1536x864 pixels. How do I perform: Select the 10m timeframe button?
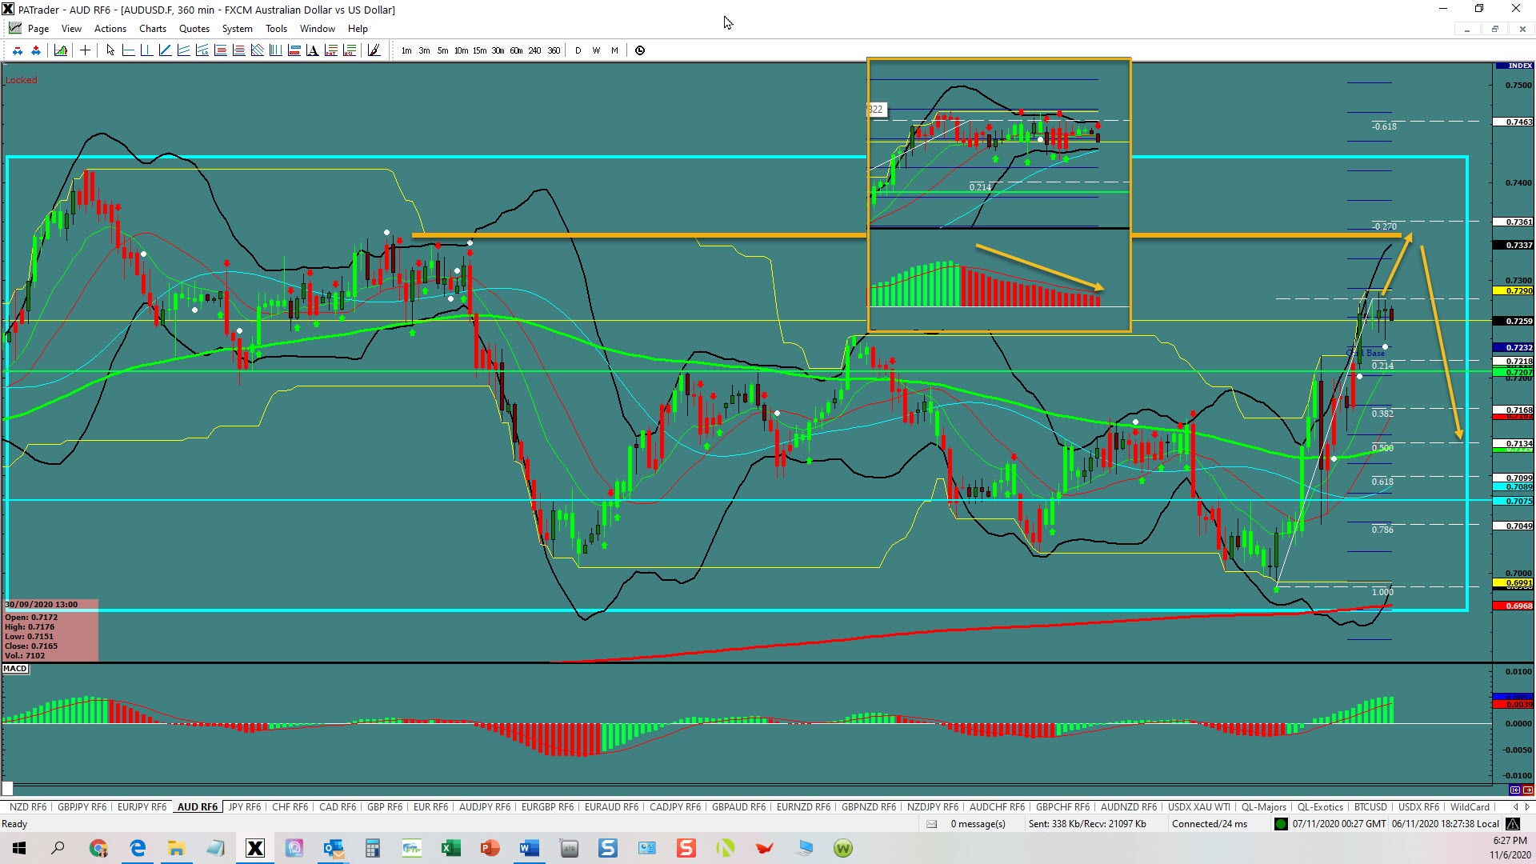(461, 50)
